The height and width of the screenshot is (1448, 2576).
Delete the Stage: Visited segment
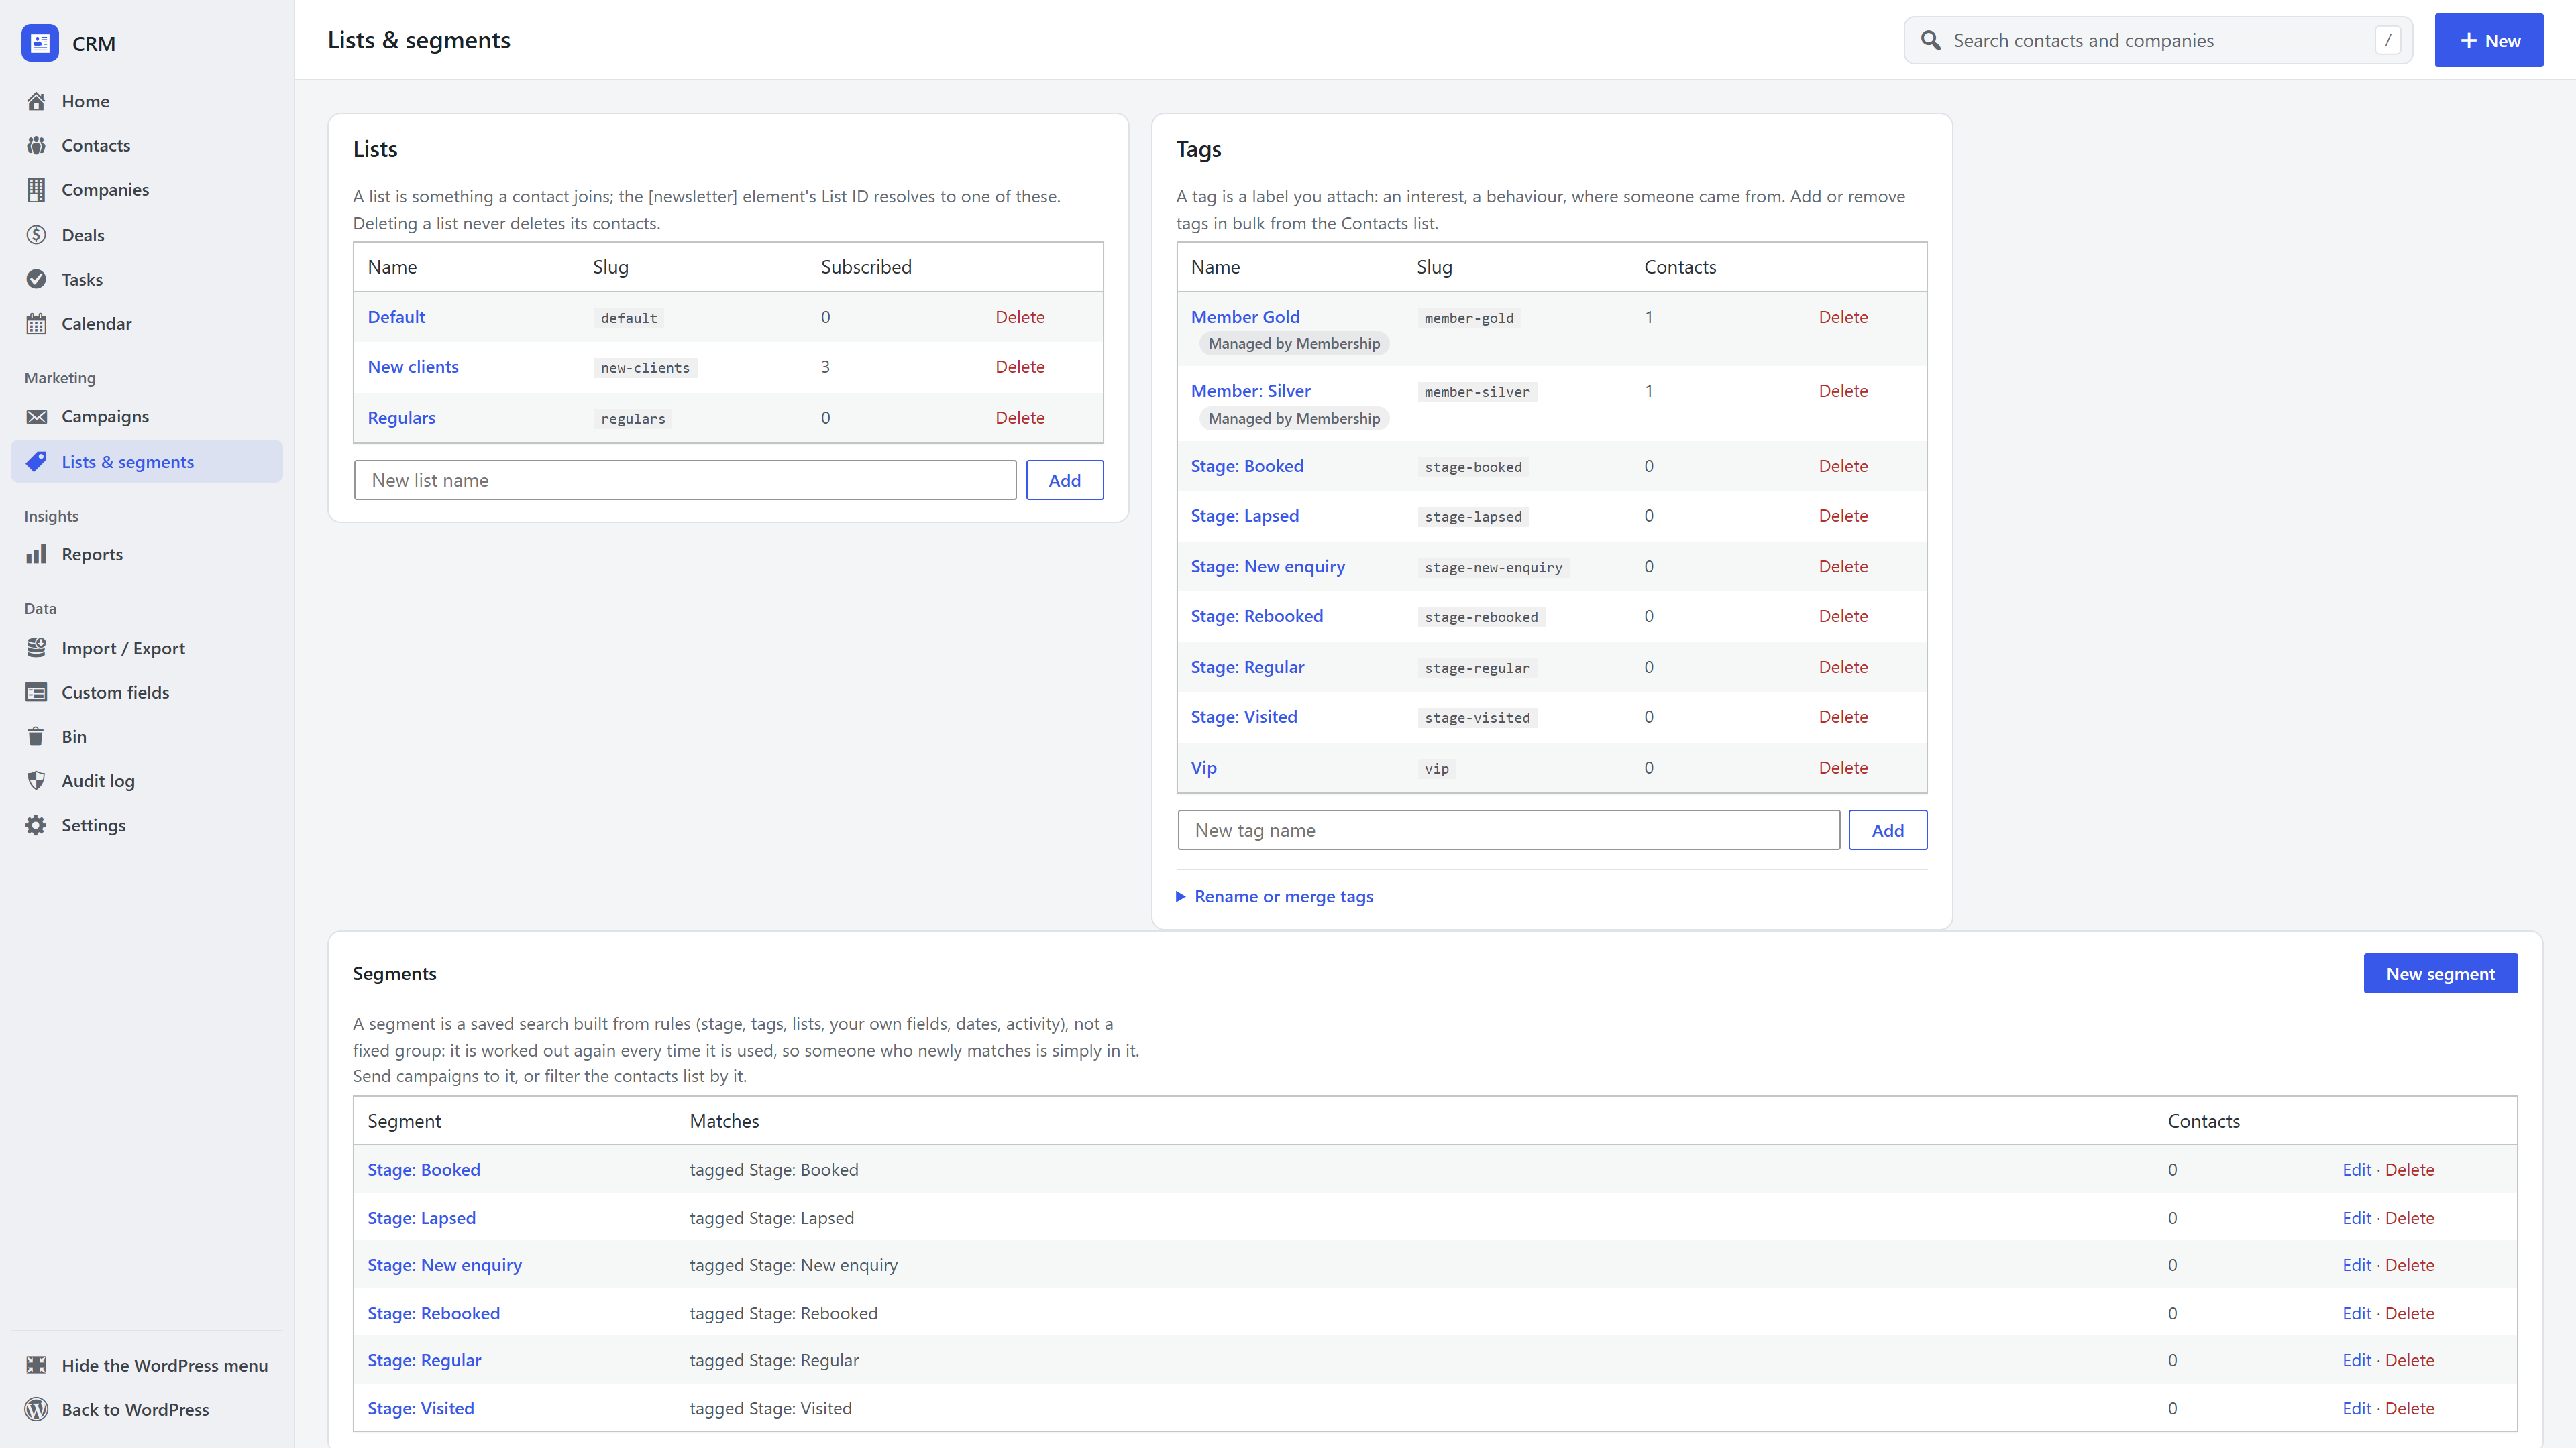(2409, 1408)
